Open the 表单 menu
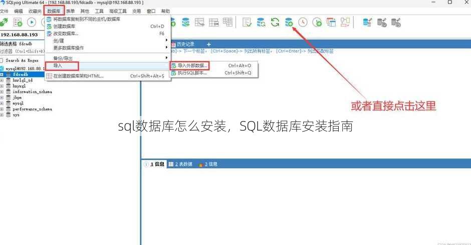The height and width of the screenshot is (245, 471). (x=70, y=11)
